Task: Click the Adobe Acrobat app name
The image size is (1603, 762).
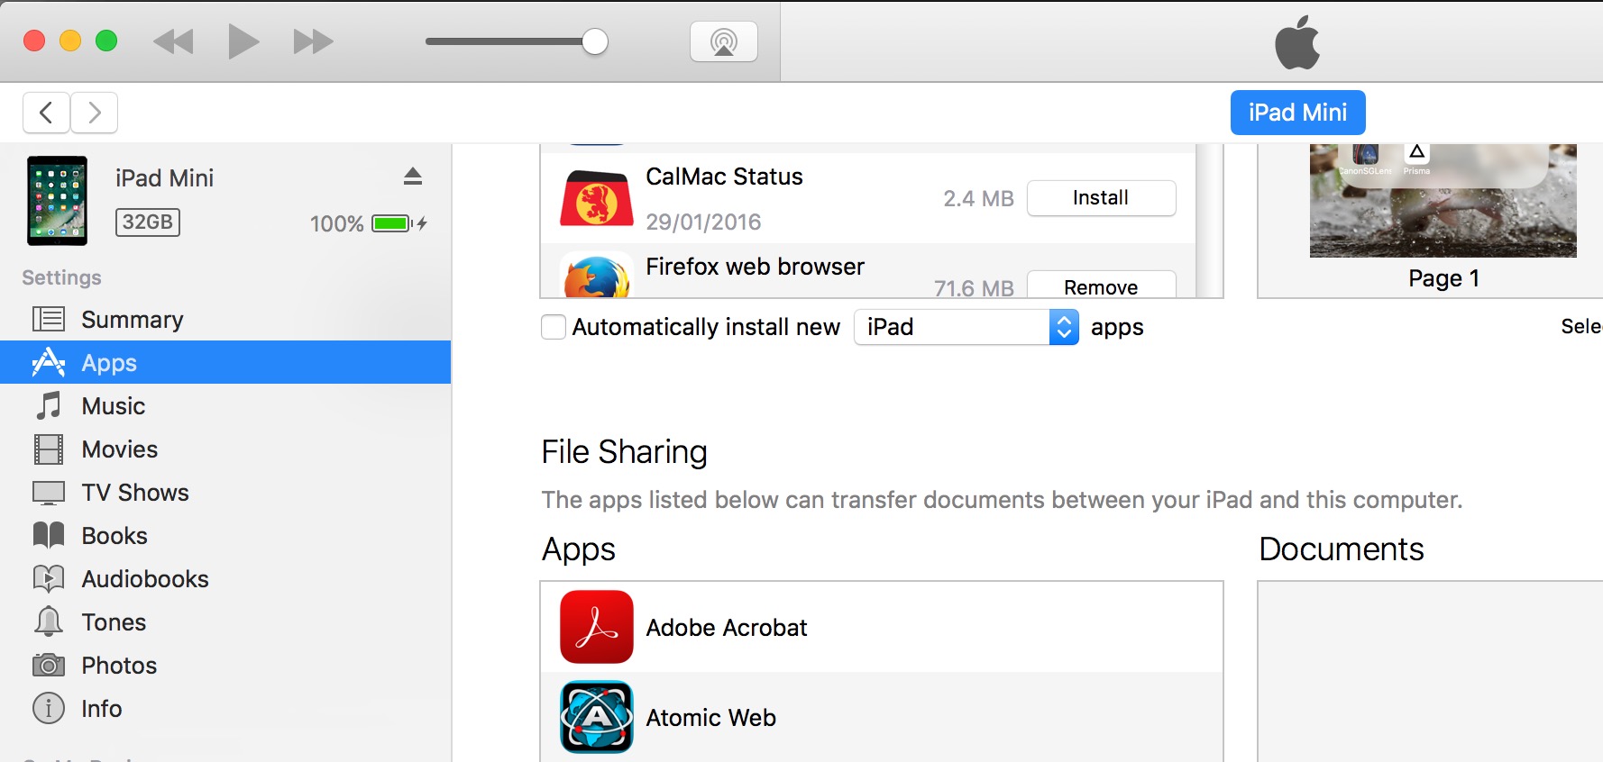Action: (727, 627)
